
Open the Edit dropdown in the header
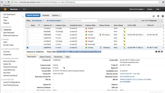click(26, 9)
